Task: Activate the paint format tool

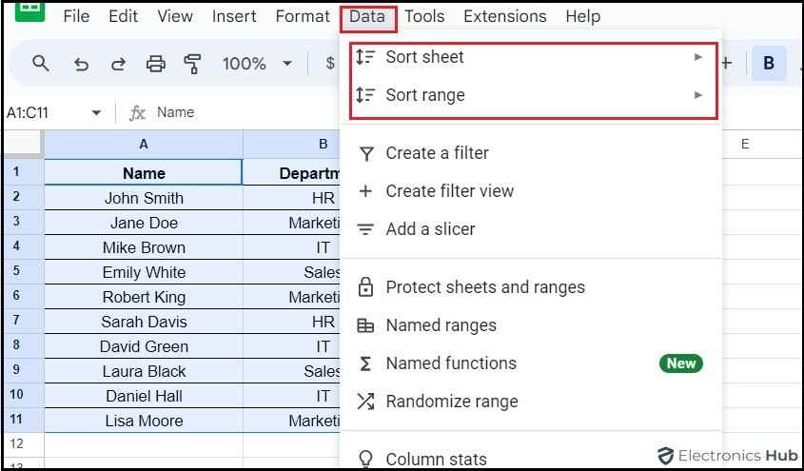Action: click(193, 64)
